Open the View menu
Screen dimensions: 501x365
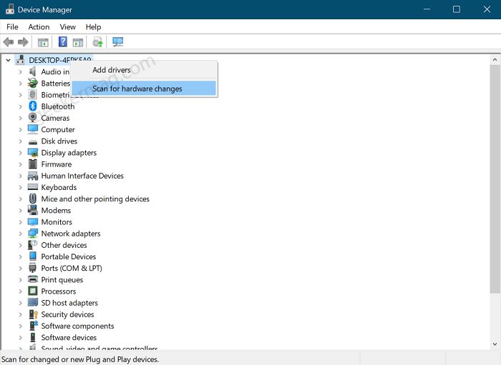click(x=68, y=26)
